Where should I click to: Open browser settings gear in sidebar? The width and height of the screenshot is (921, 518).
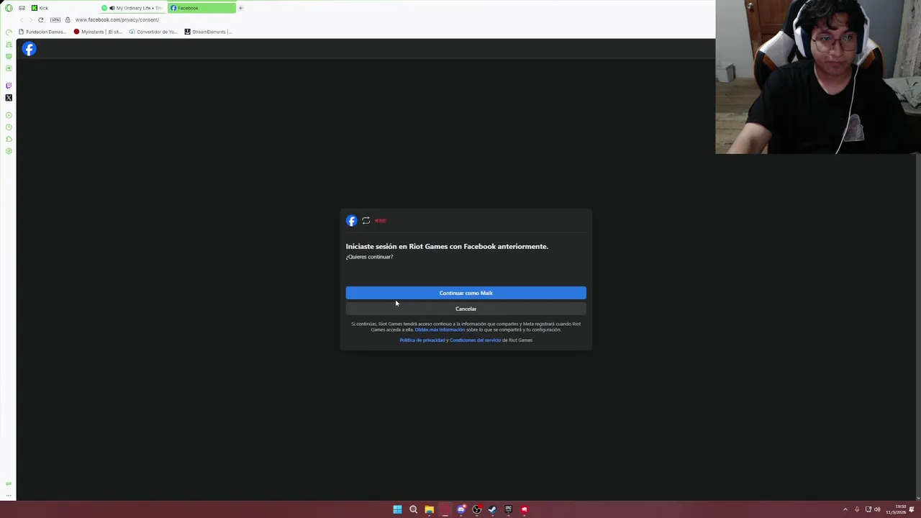pyautogui.click(x=9, y=151)
